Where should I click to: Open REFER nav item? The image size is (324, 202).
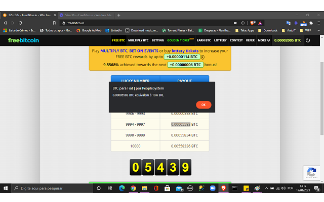click(x=250, y=40)
